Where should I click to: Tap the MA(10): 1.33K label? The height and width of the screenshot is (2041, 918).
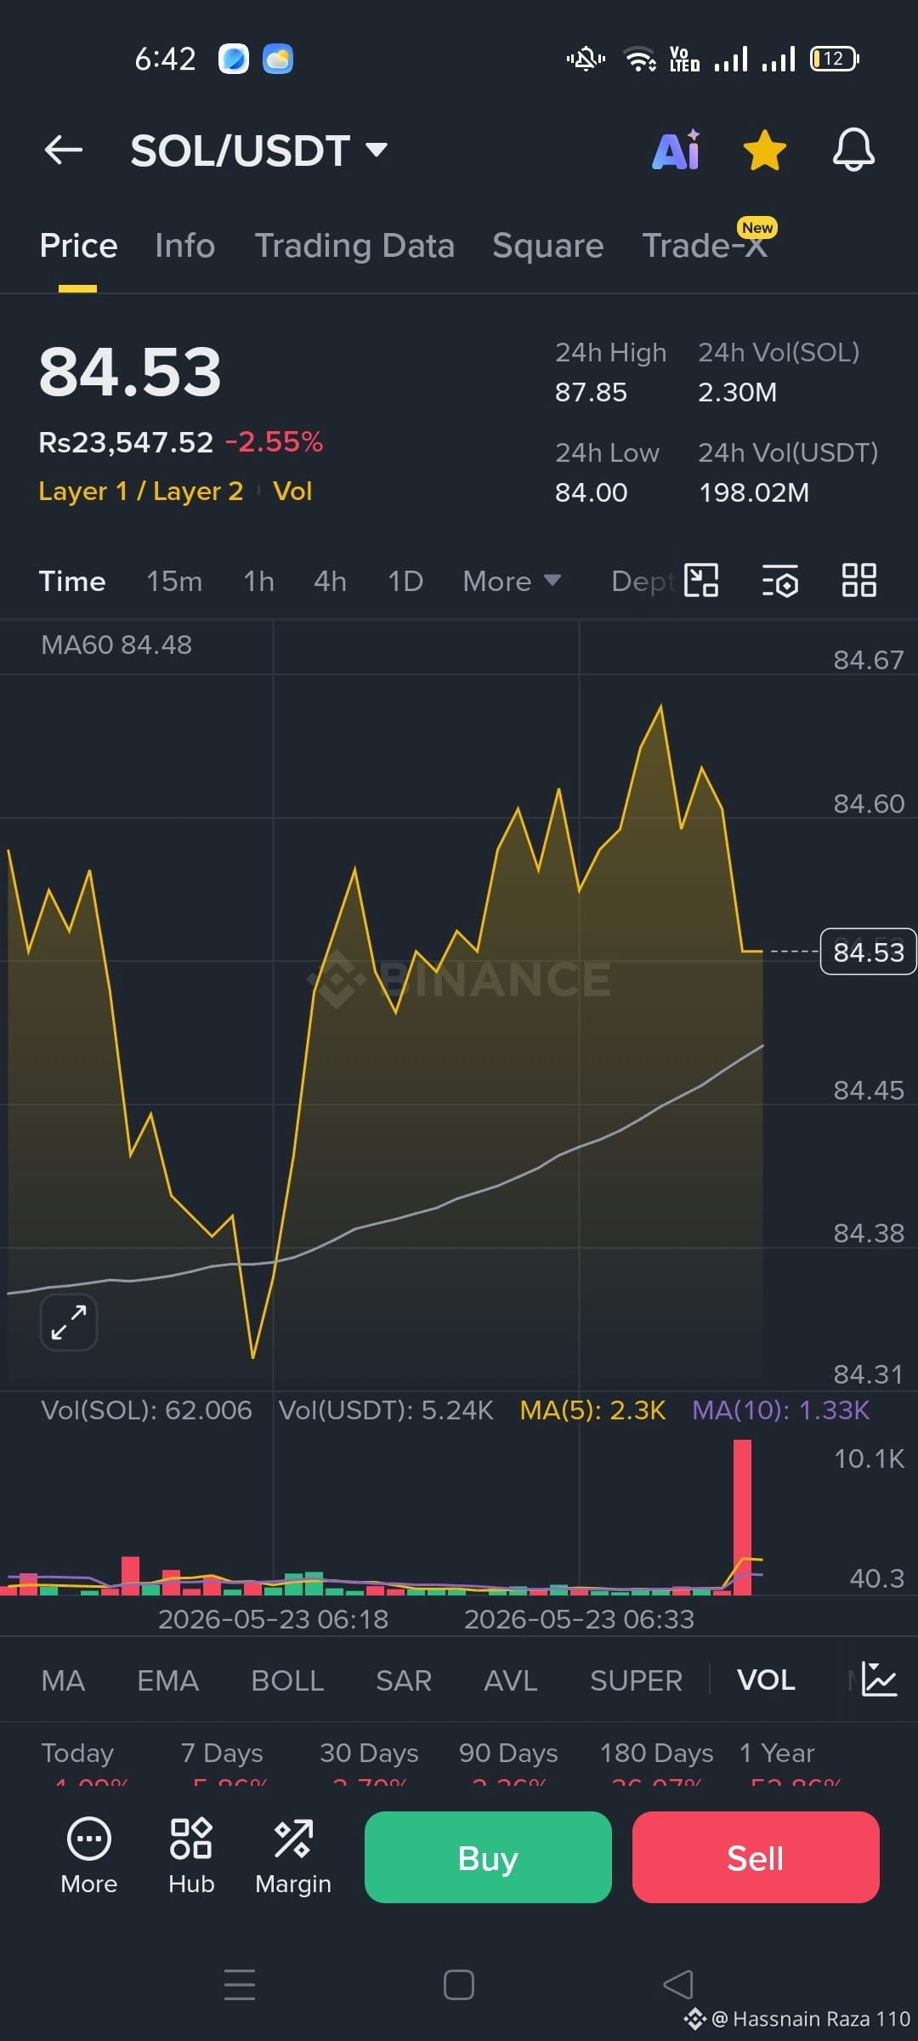[x=781, y=1410]
